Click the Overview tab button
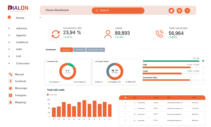 (x=66, y=50)
